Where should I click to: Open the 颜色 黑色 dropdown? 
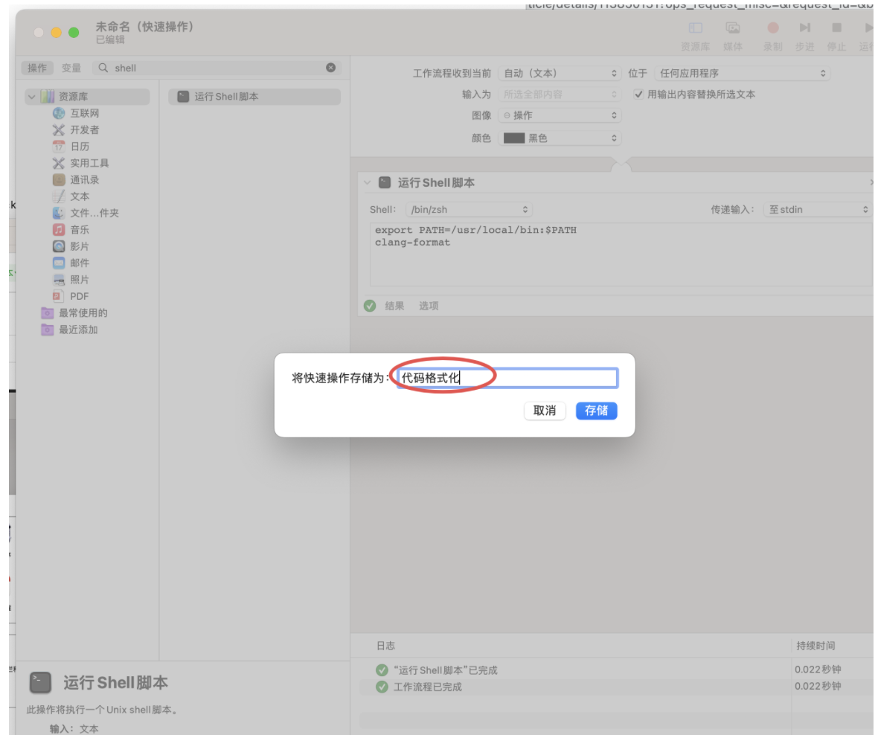pos(560,138)
